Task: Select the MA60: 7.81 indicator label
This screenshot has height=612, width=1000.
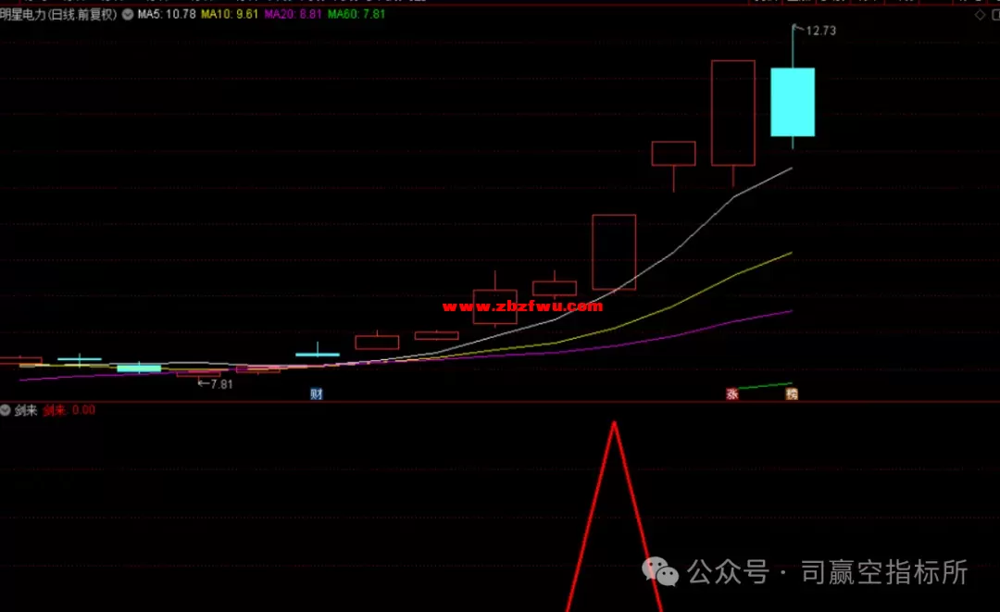Action: 356,14
